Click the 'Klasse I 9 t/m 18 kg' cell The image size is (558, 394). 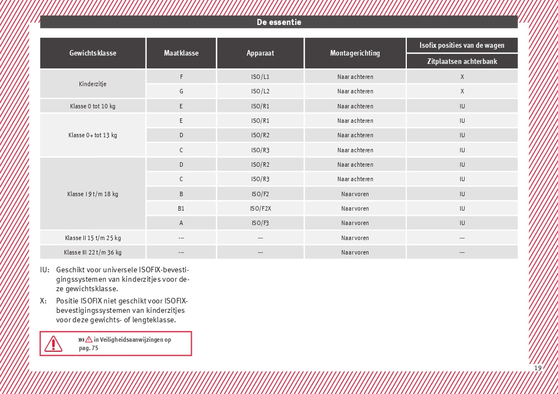(93, 194)
